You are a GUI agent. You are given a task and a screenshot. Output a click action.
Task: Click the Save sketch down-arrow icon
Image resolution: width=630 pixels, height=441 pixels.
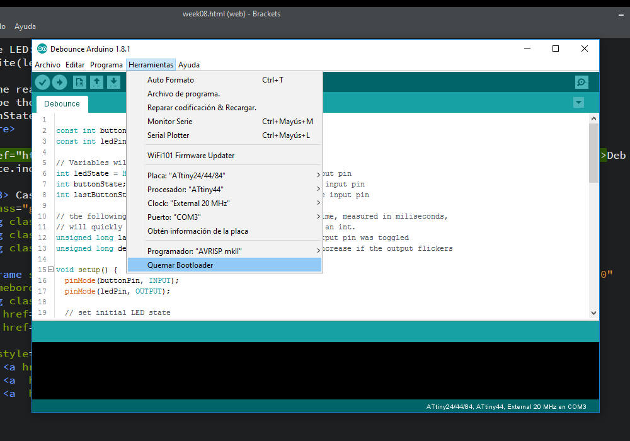[113, 83]
